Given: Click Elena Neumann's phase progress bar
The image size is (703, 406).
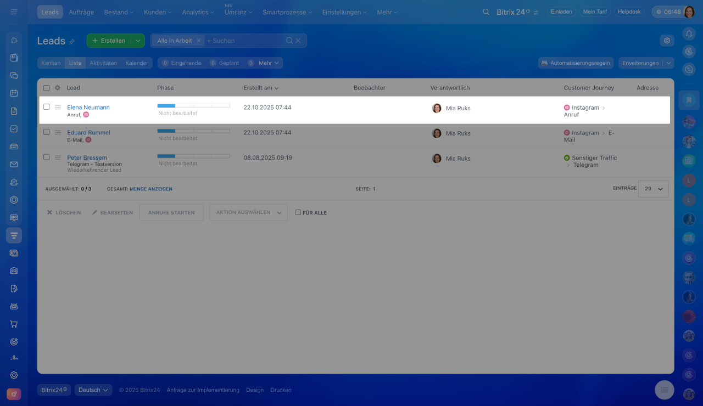Looking at the screenshot, I should [x=193, y=106].
